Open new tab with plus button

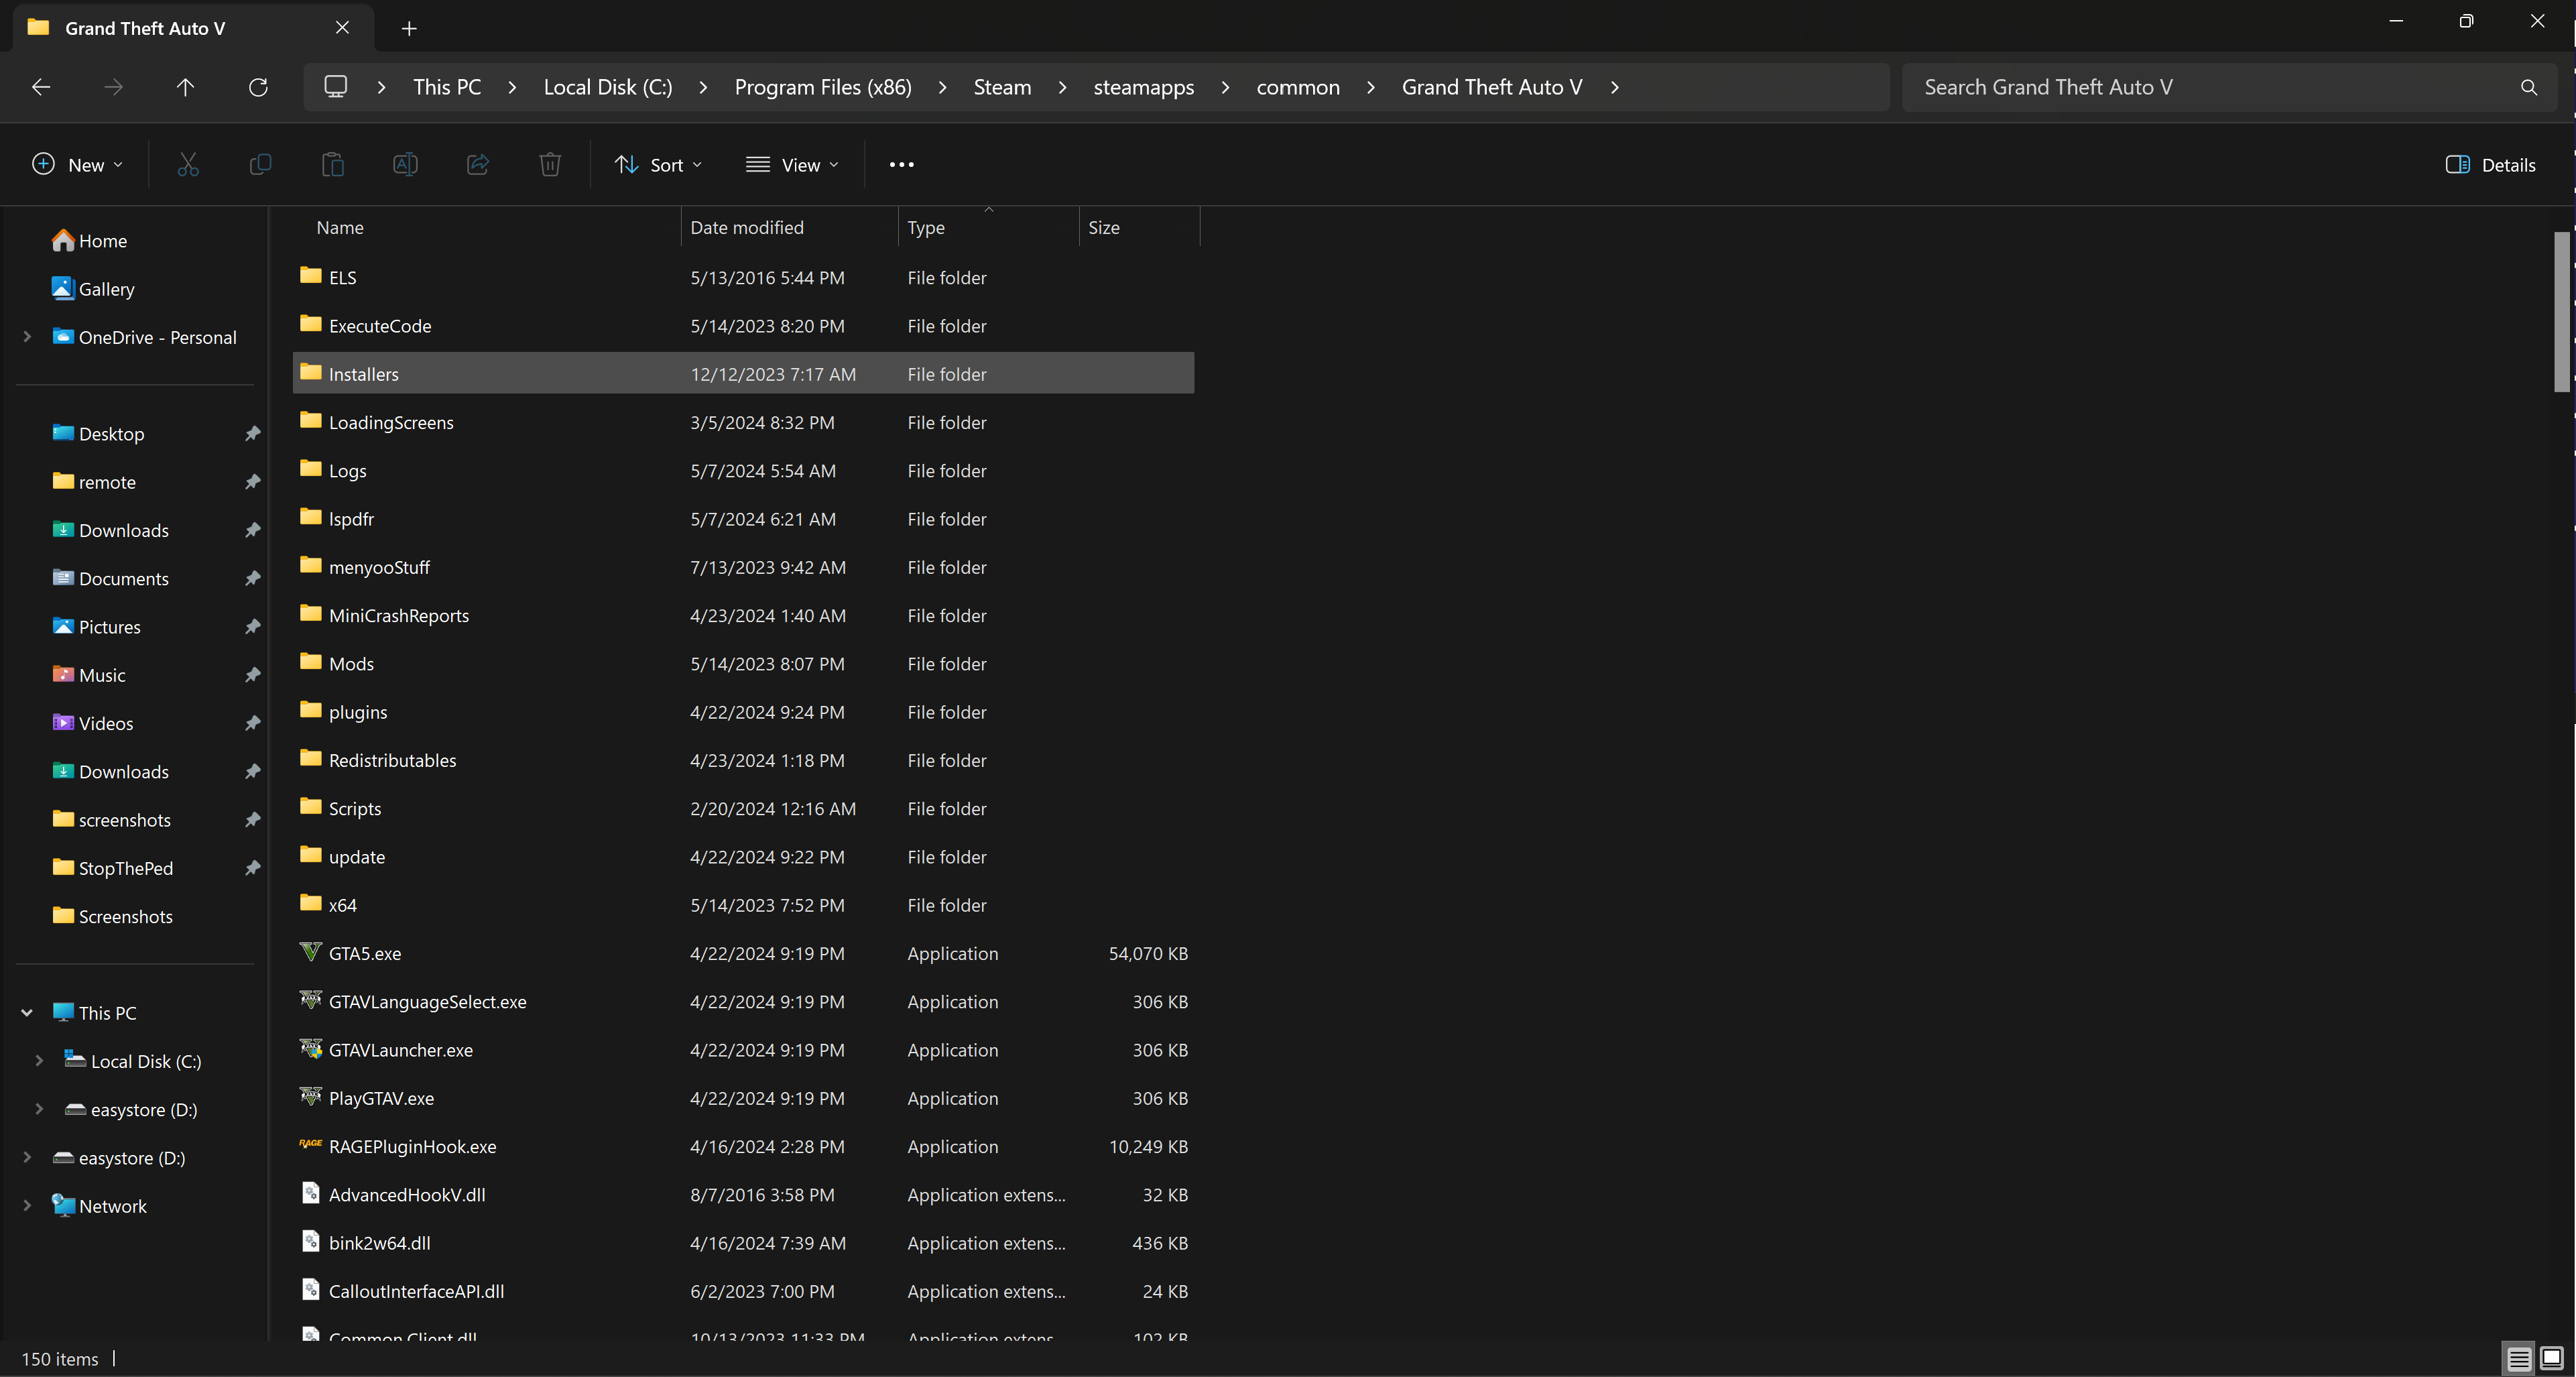point(409,28)
